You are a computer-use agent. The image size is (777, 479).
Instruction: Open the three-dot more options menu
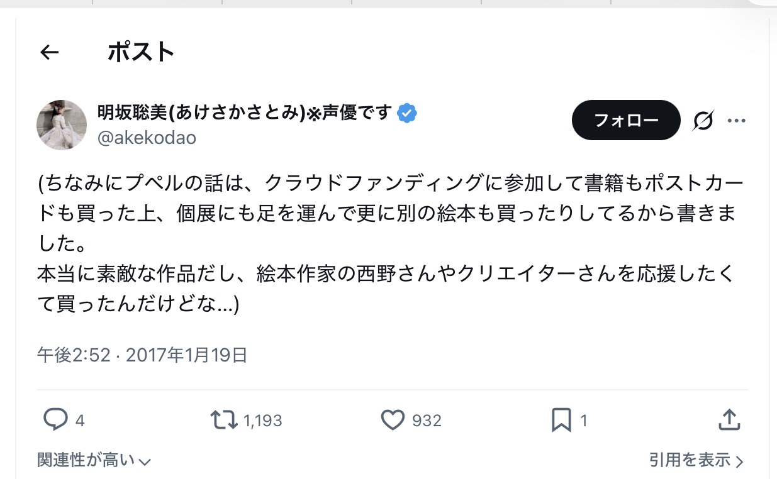click(x=736, y=120)
